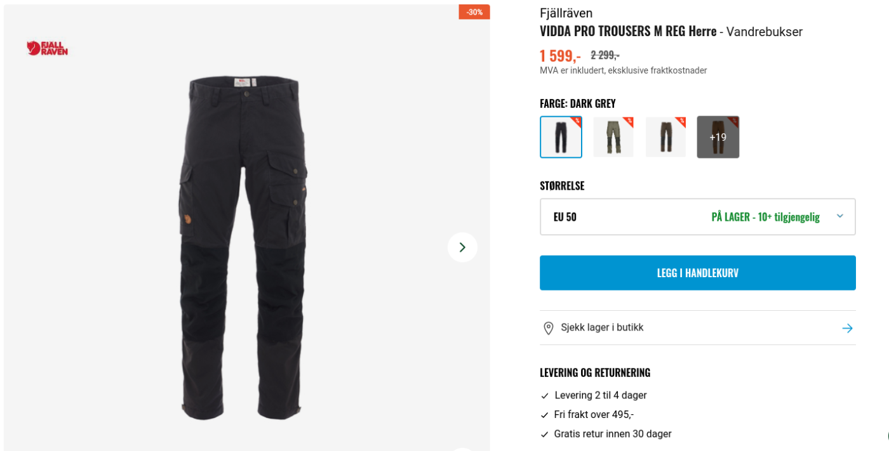This screenshot has width=889, height=451.
Task: Pick the brown trousers color variant
Action: pyautogui.click(x=665, y=137)
